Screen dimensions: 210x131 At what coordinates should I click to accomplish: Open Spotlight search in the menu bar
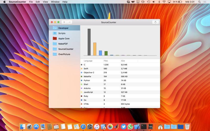point(199,2)
